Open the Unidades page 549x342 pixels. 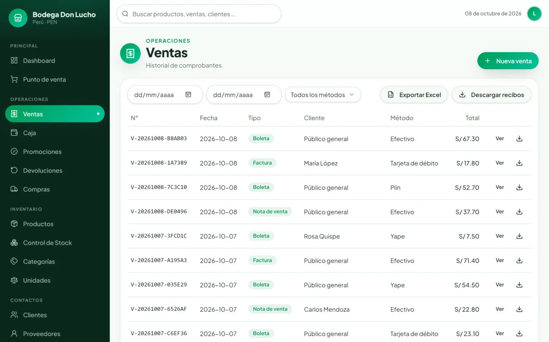click(55, 281)
